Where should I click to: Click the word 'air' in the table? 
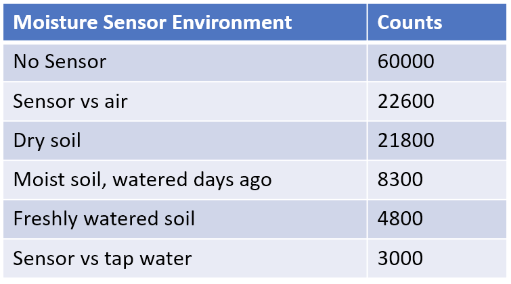pos(115,101)
